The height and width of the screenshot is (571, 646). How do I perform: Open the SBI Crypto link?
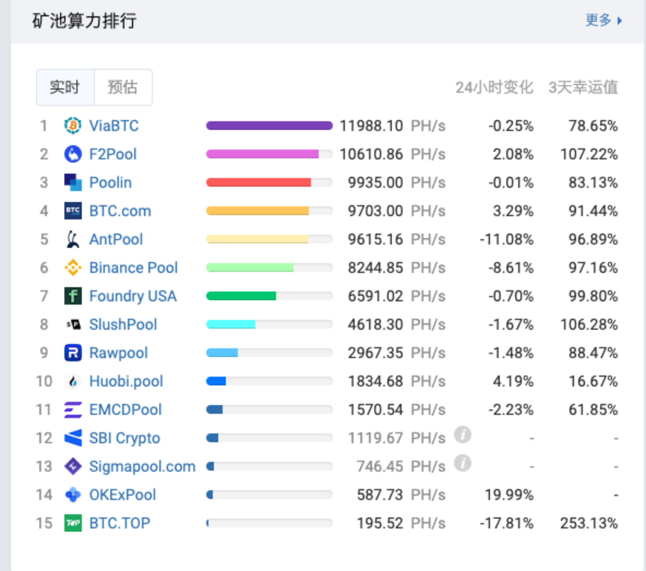tap(125, 438)
